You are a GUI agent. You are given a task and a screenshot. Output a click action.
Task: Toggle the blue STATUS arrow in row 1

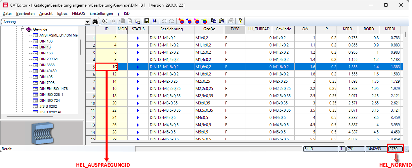coord(138,38)
